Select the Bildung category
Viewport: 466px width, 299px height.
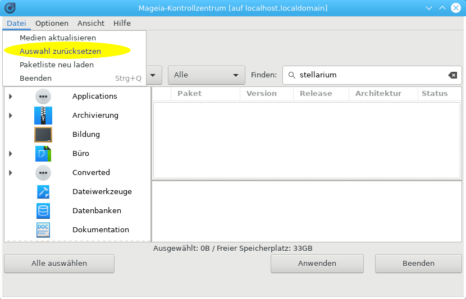pos(86,135)
